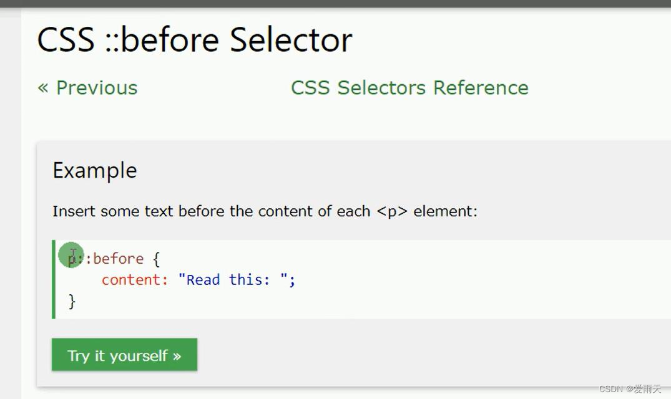Open the CSS Selectors Reference link

pyautogui.click(x=409, y=88)
